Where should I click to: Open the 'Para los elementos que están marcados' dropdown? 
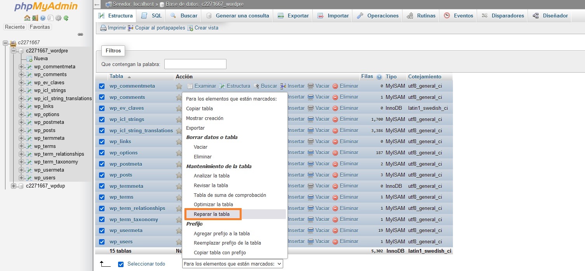point(232,264)
